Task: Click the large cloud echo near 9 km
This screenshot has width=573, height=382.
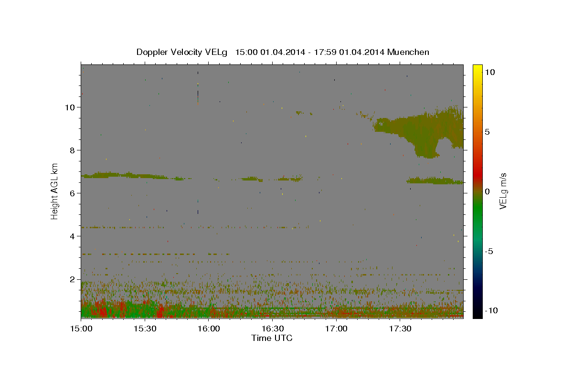Action: 420,131
